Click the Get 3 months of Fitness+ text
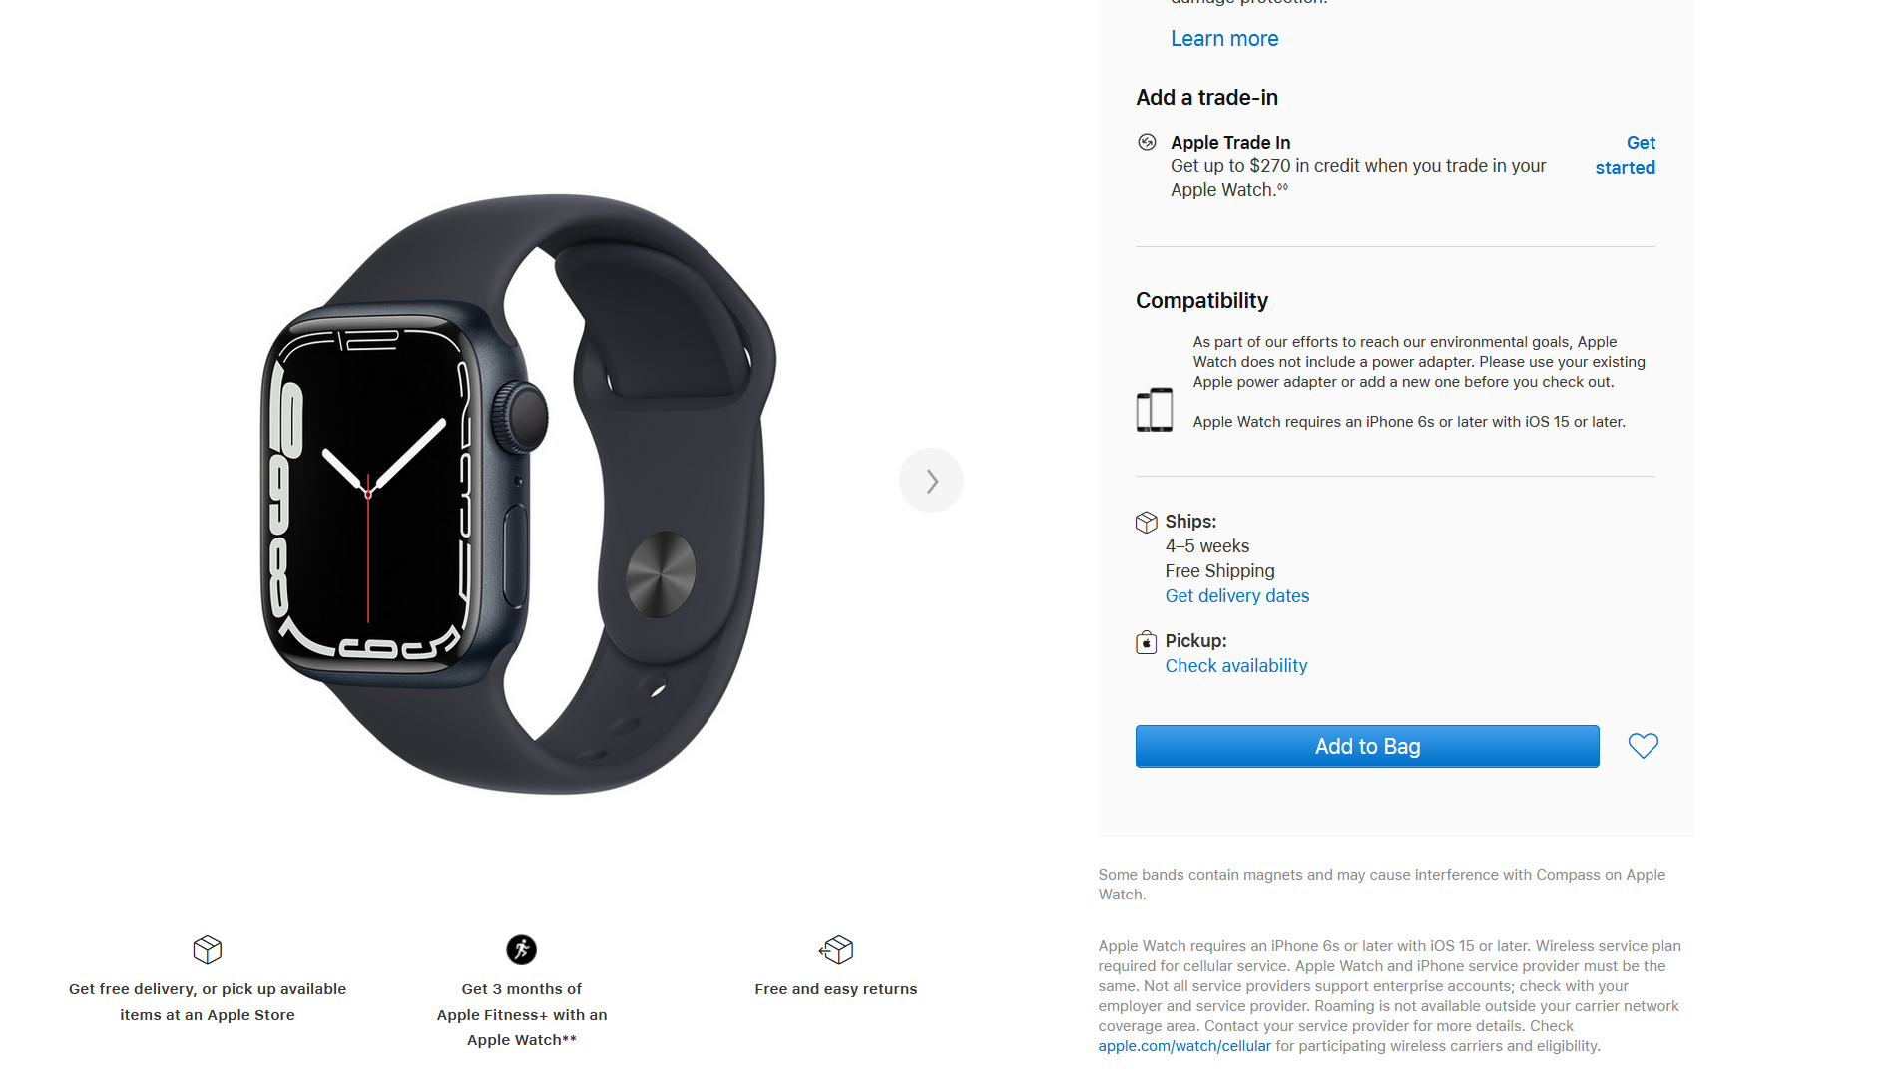Viewport: 1888px width, 1077px height. point(522,1014)
